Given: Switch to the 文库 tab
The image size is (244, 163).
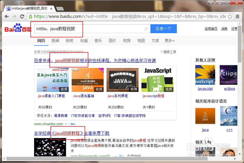Looking at the screenshot, I should 155,41.
